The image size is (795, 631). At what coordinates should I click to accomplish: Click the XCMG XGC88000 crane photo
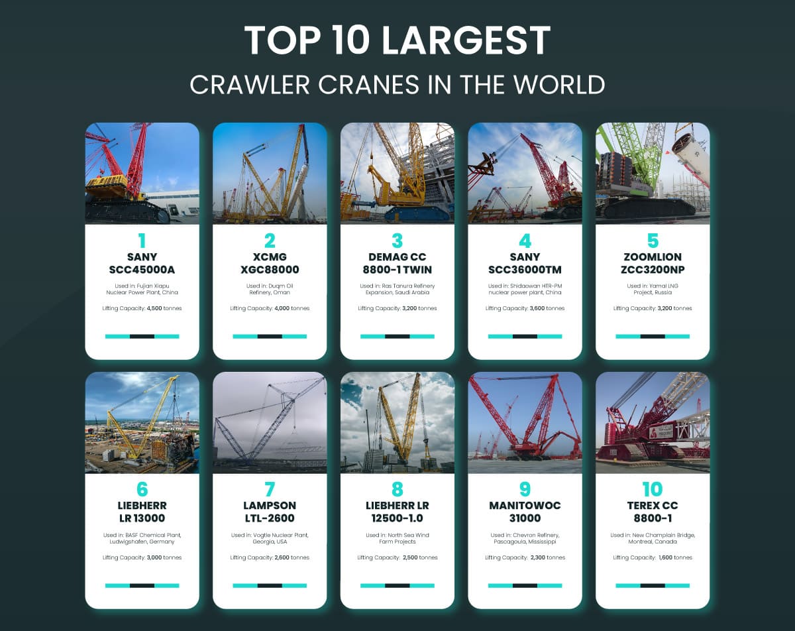click(269, 174)
